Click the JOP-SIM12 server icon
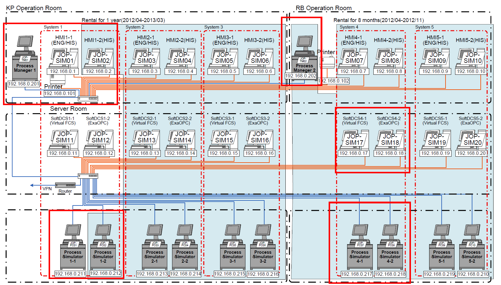The image size is (501, 285). click(x=99, y=140)
